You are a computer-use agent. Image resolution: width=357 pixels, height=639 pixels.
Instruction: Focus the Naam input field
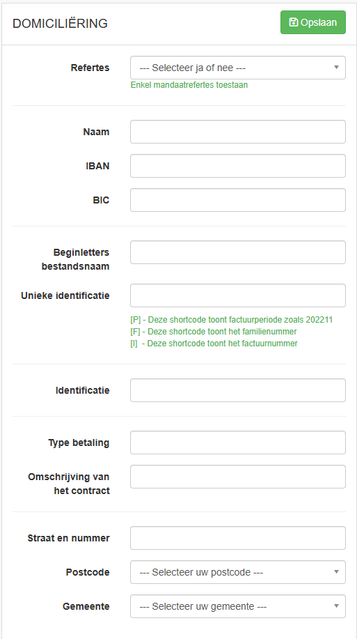238,132
